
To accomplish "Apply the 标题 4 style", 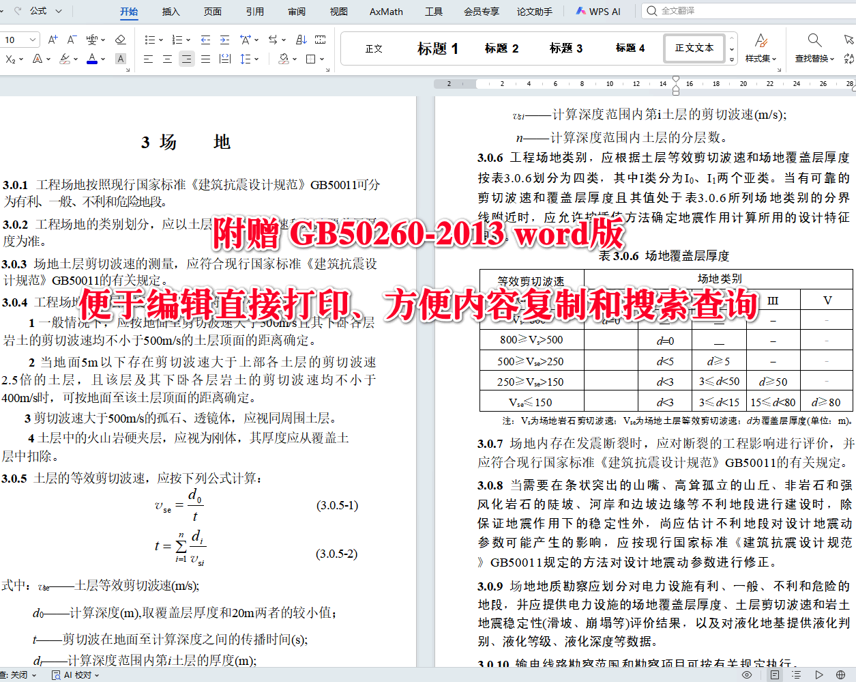I will 630,48.
